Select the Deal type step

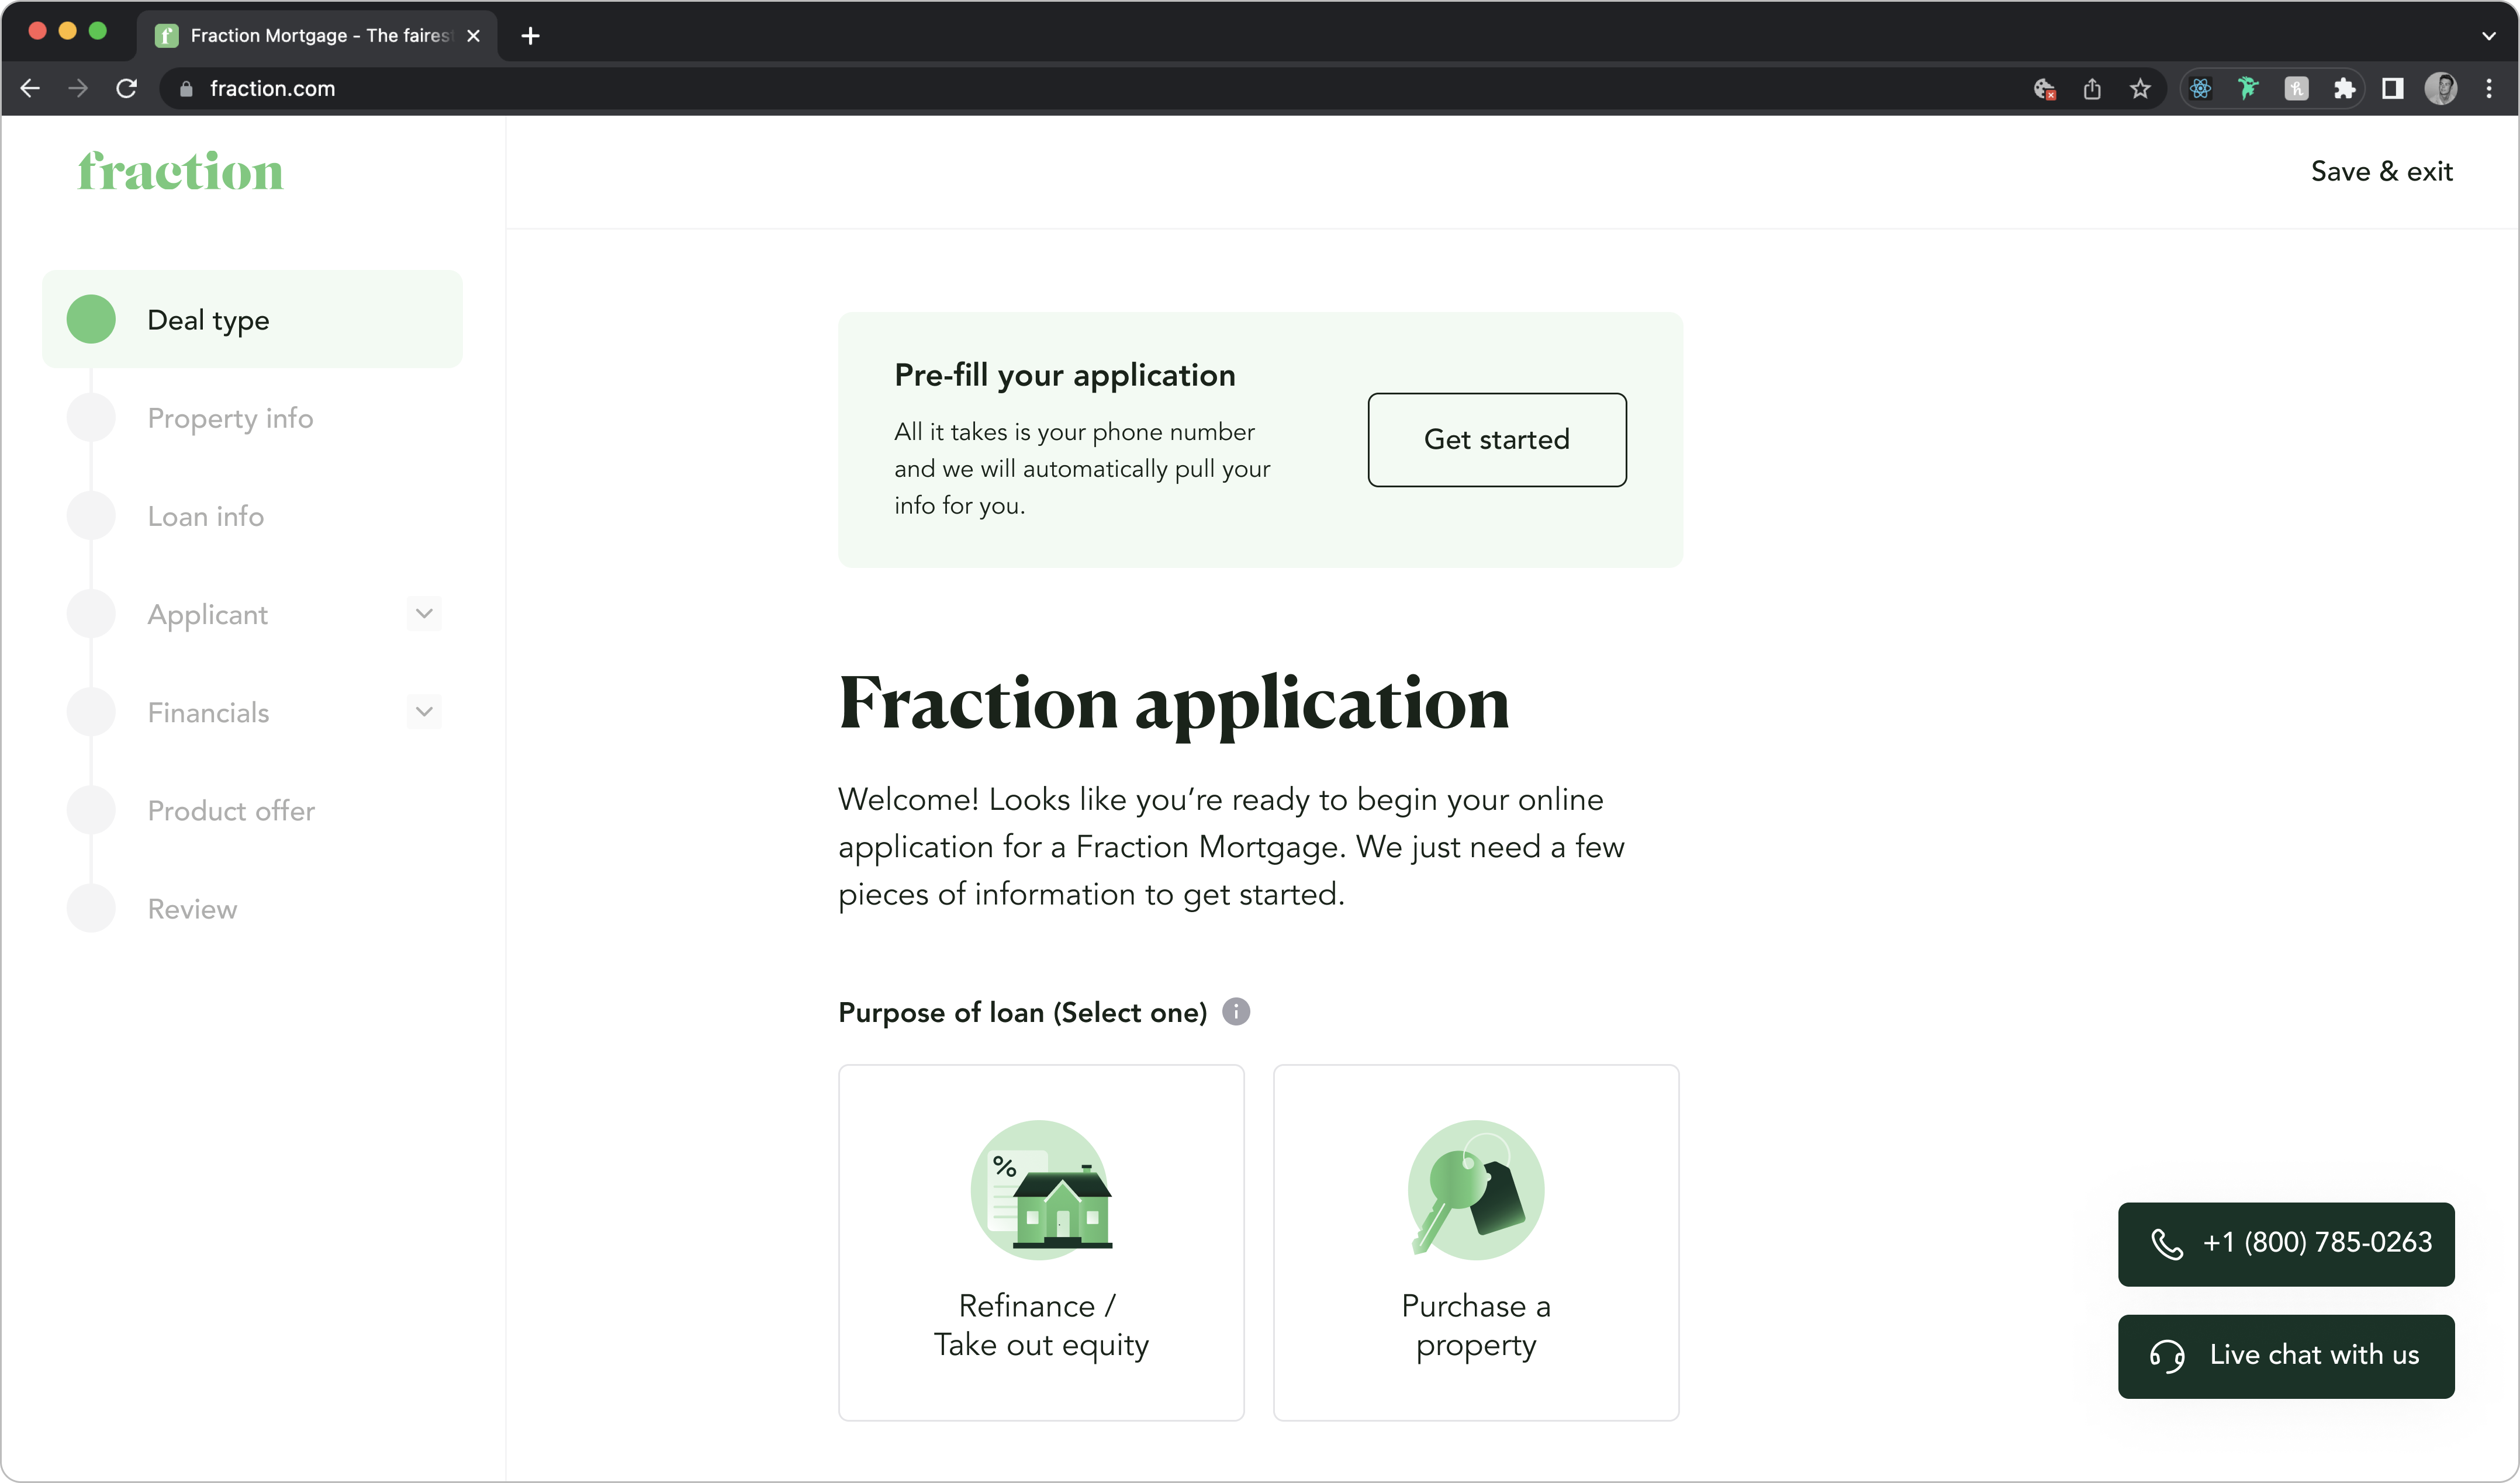[252, 320]
